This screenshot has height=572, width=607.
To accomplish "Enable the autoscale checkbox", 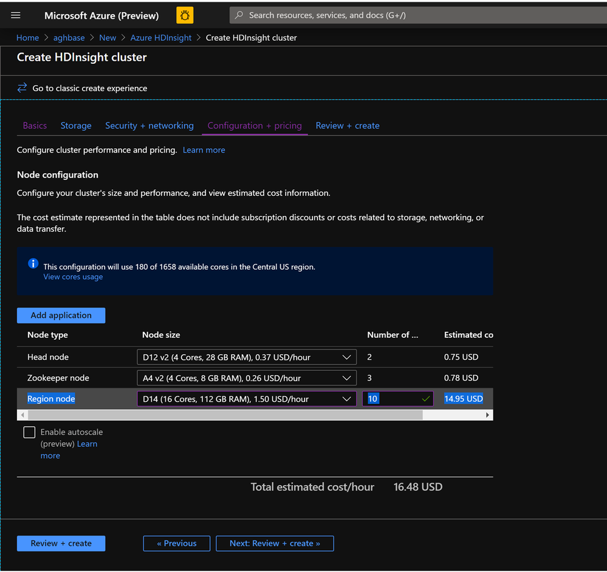I will 29,432.
